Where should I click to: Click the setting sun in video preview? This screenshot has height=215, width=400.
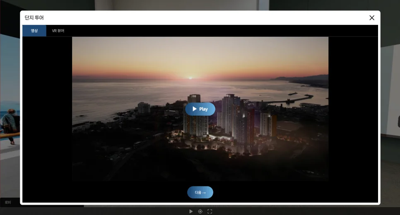190,77
